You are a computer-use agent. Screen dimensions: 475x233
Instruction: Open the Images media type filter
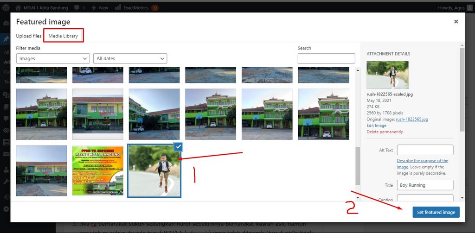click(x=53, y=58)
